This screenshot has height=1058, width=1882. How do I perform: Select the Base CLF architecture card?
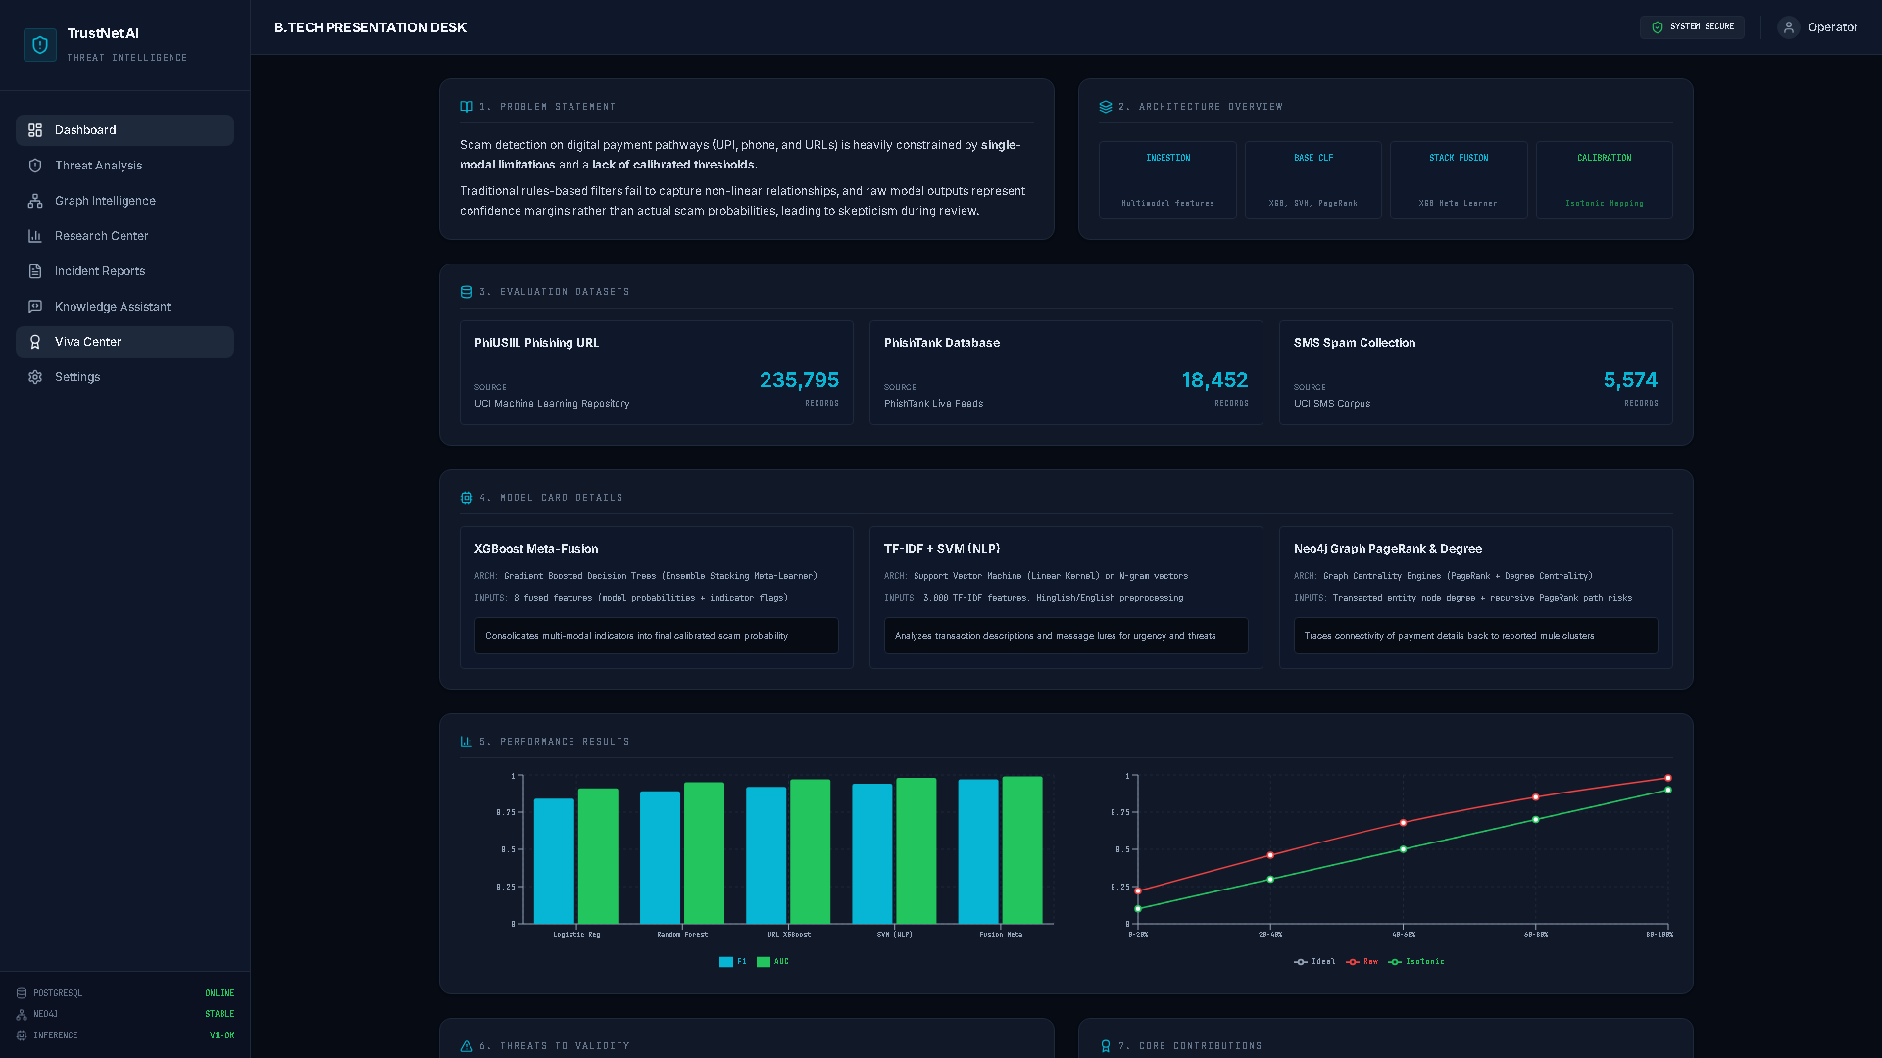(x=1313, y=180)
